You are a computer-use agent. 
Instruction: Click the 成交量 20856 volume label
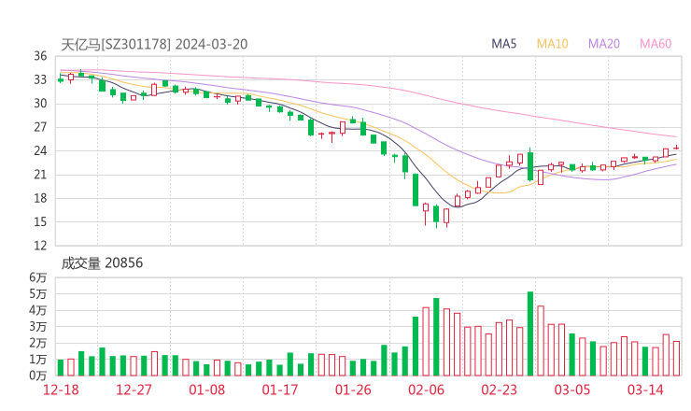102,263
